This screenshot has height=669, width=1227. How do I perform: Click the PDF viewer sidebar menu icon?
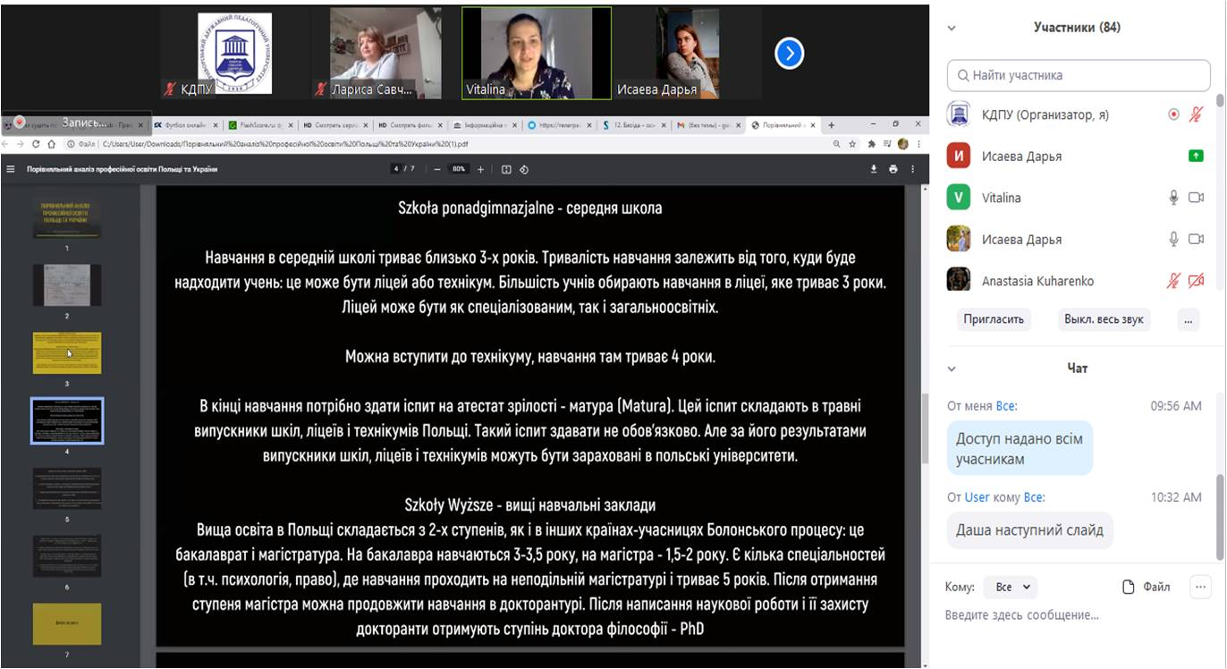11,169
